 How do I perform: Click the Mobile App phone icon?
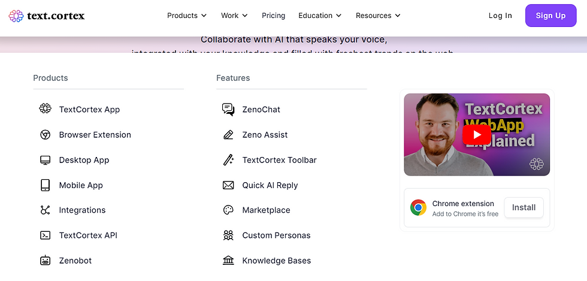point(46,185)
